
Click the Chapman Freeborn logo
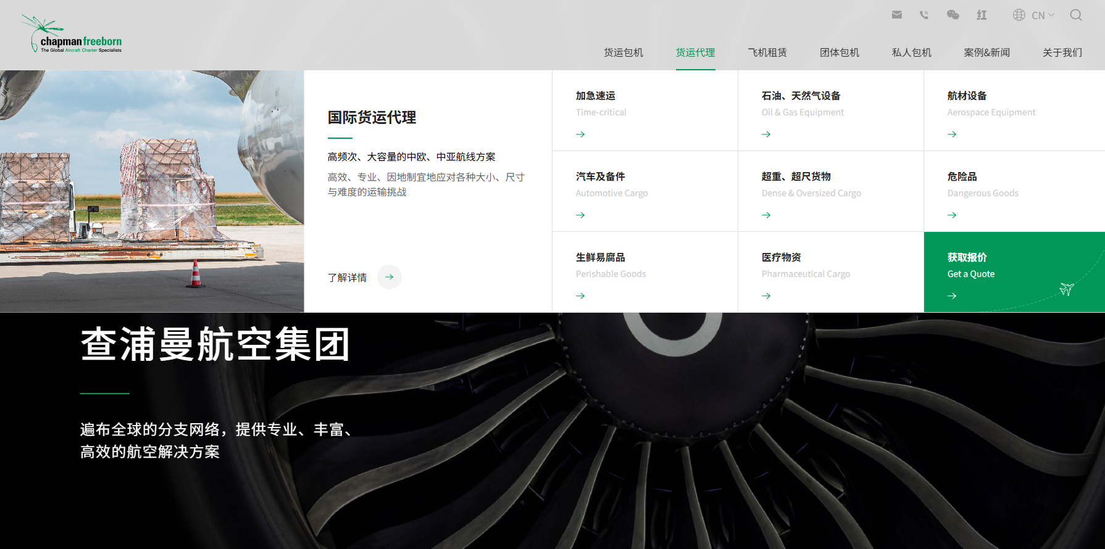(x=73, y=35)
